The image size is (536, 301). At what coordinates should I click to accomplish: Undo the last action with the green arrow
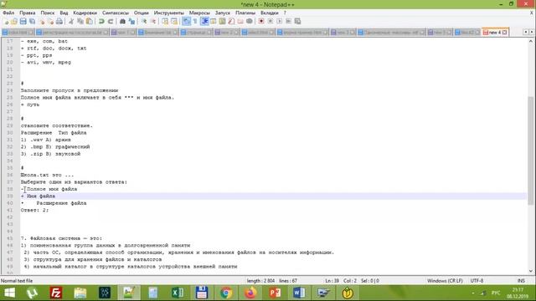coord(101,22)
